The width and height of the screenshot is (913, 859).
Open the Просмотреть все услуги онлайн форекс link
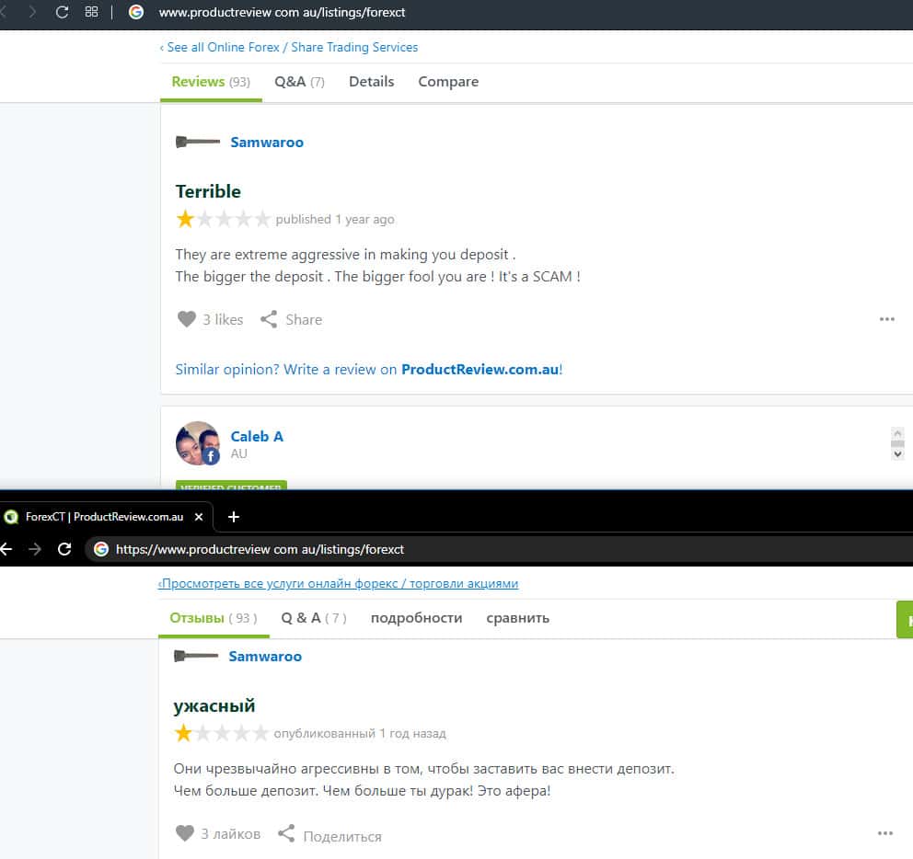click(x=338, y=584)
